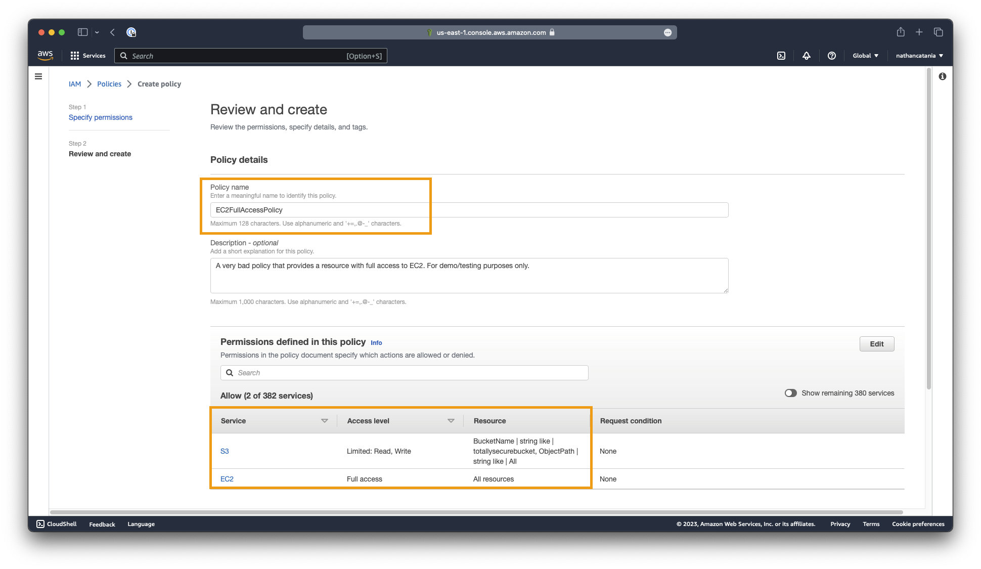Navigate to Policies breadcrumb
Screen dimensions: 981x569
pyautogui.click(x=109, y=84)
